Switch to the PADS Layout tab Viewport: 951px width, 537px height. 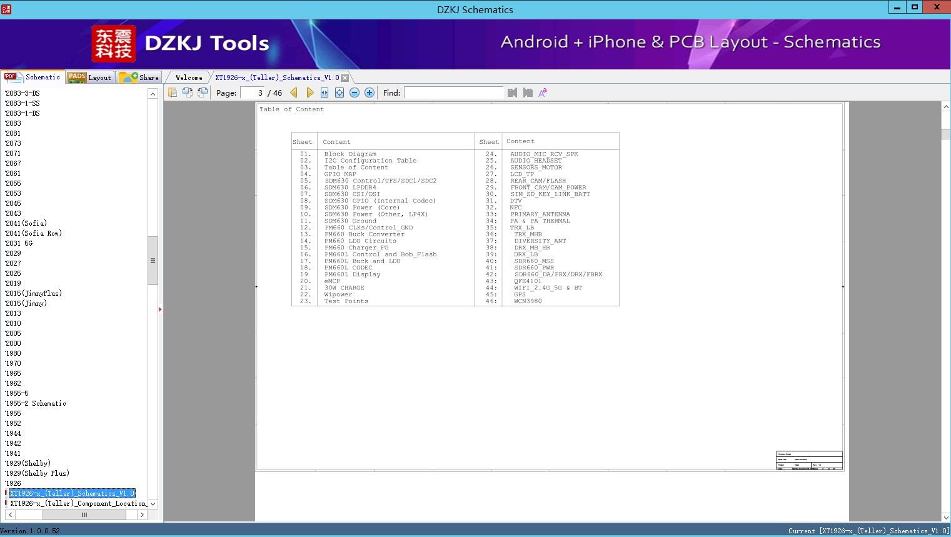(x=89, y=78)
